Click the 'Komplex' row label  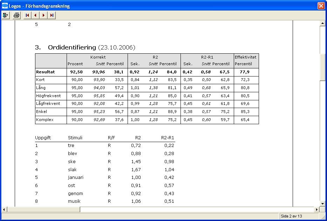[x=45, y=120]
